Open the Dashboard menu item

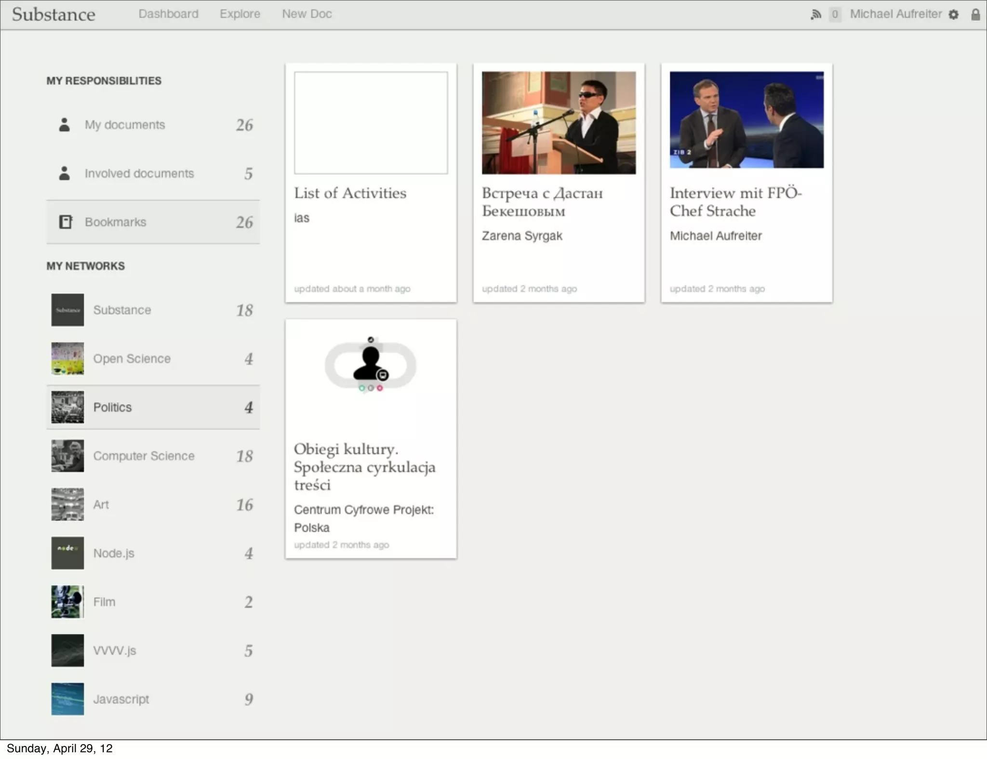click(x=168, y=14)
